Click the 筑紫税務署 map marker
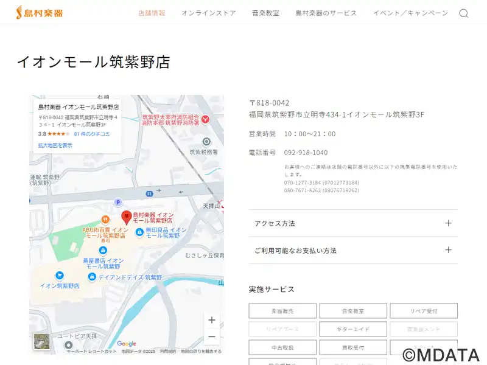Screen dimensions: 487x365 click(x=206, y=142)
